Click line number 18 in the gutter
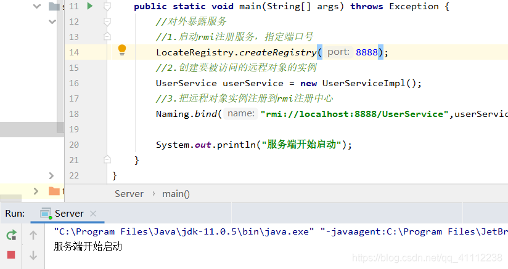Screen dimensions: 508x269 click(74, 114)
